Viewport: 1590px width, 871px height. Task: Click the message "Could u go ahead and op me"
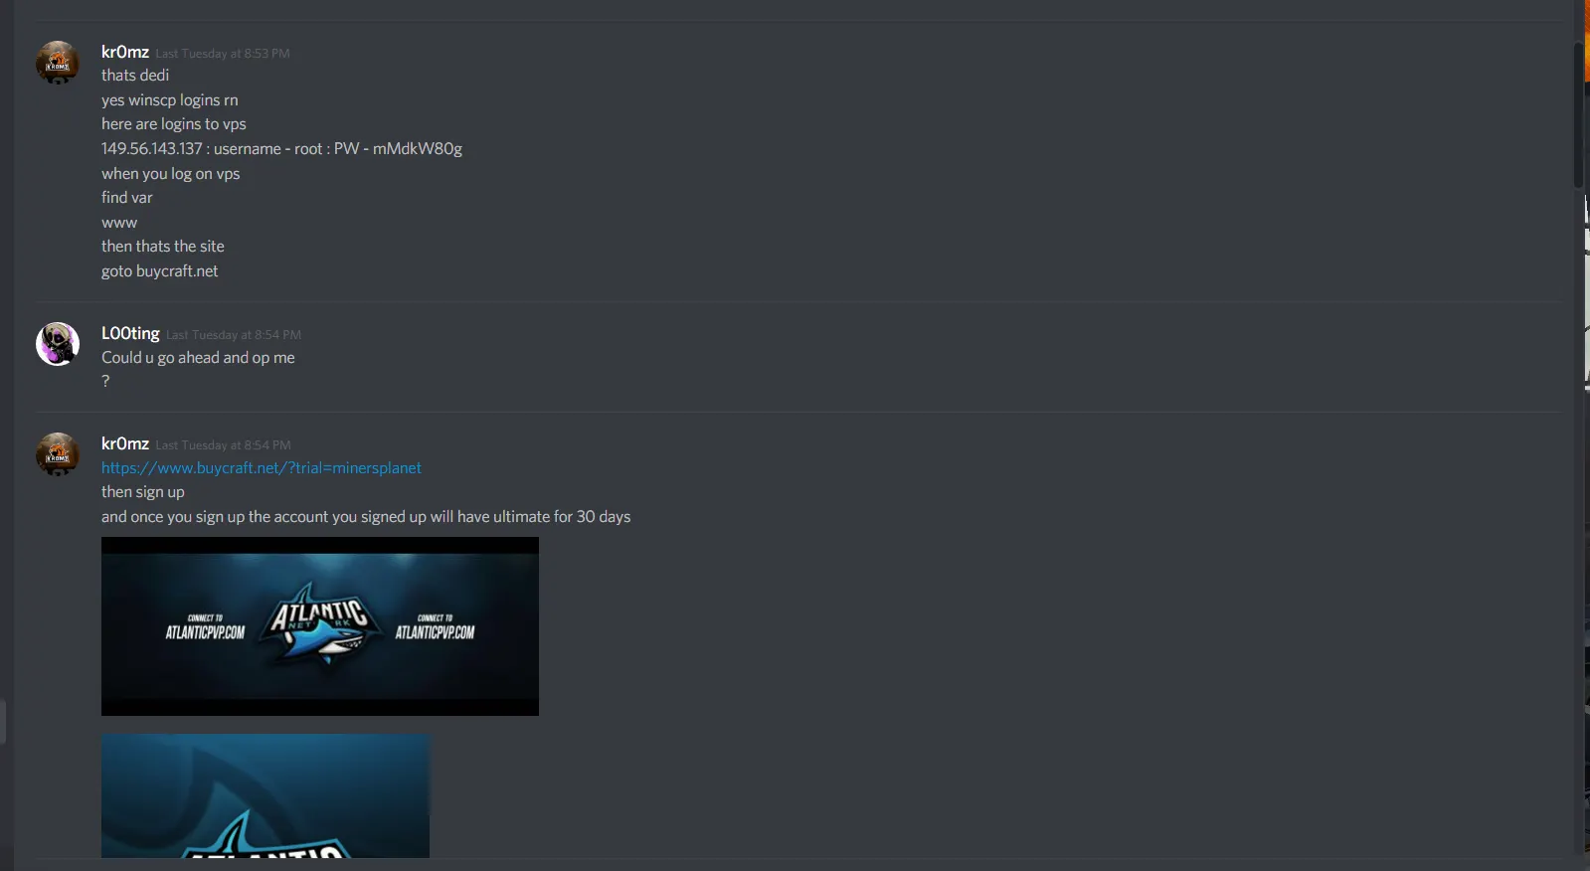coord(198,358)
